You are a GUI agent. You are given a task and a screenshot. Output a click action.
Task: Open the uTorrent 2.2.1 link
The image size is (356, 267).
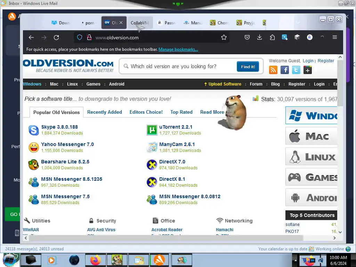coord(176,127)
